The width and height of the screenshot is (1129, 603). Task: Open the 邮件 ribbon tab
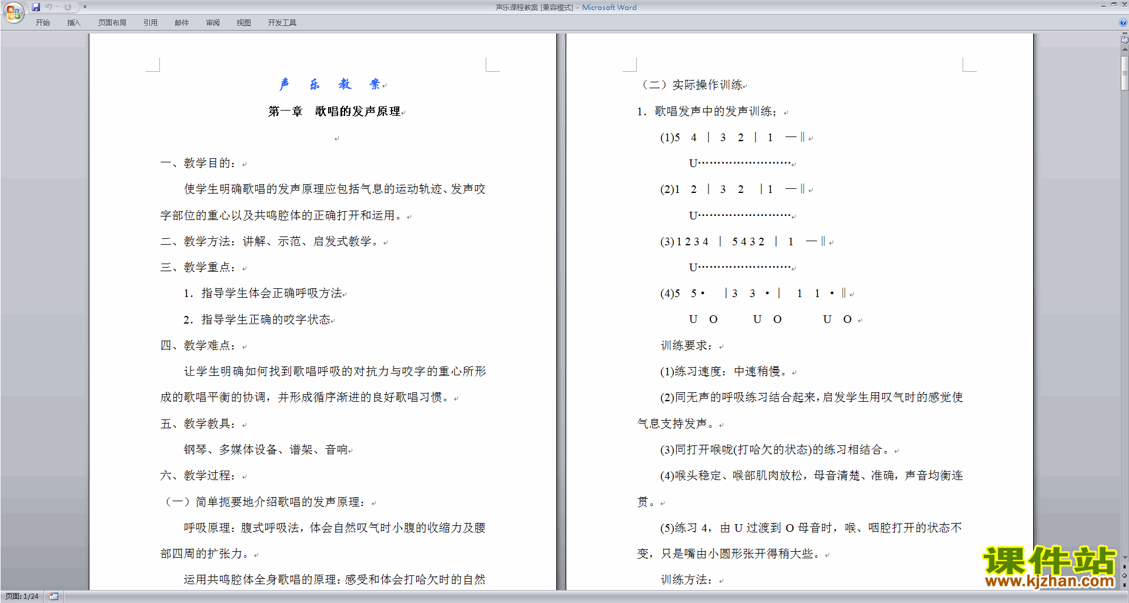(182, 23)
